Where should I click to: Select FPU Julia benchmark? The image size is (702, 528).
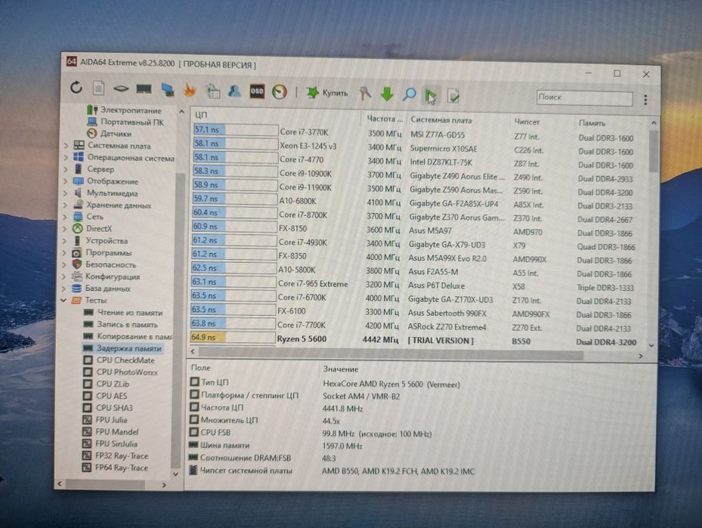(105, 420)
